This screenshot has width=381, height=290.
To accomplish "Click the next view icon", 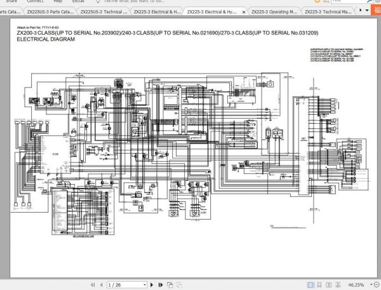I will tap(179, 285).
